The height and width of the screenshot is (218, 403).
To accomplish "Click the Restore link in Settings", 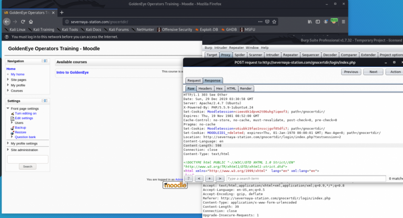I will [x=21, y=132].
